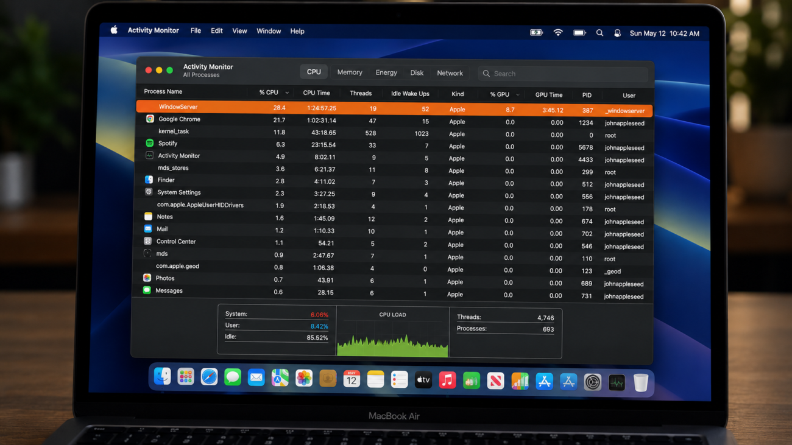Viewport: 792px width, 445px height.
Task: Open Spotlight search in menu bar
Action: [x=599, y=33]
